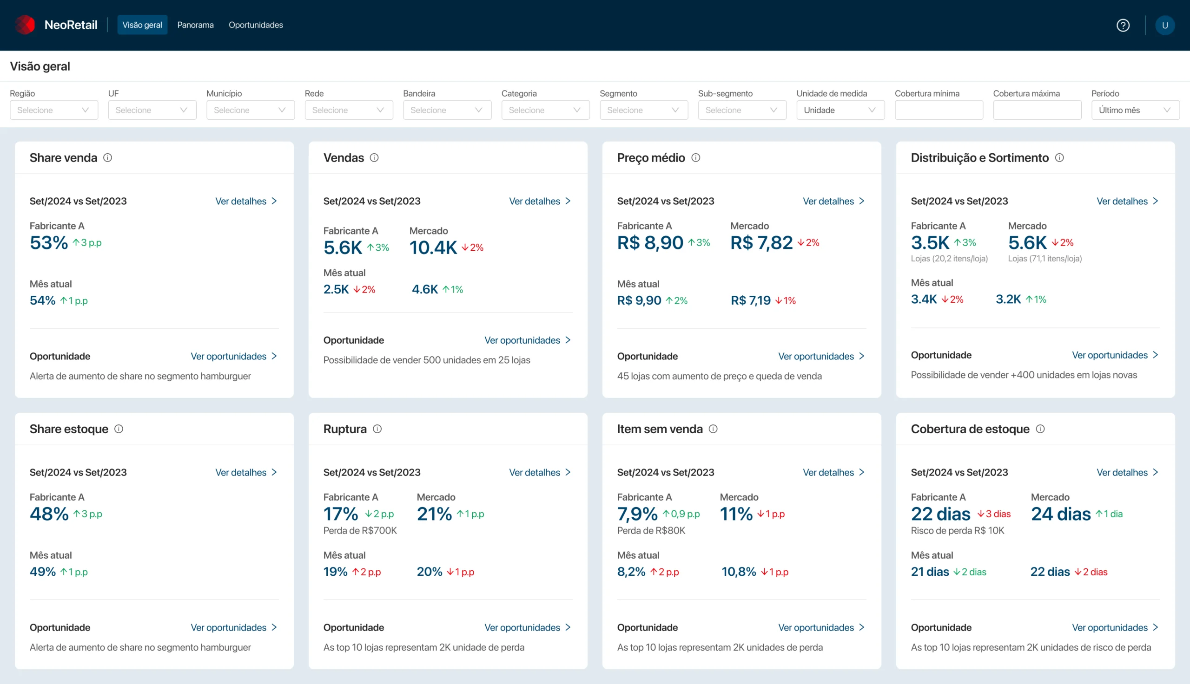Click info icon for Distribuição e Sortimento

click(1059, 158)
